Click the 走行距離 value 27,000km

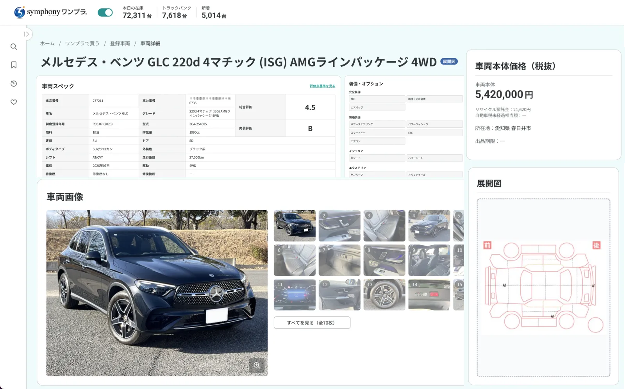(196, 157)
